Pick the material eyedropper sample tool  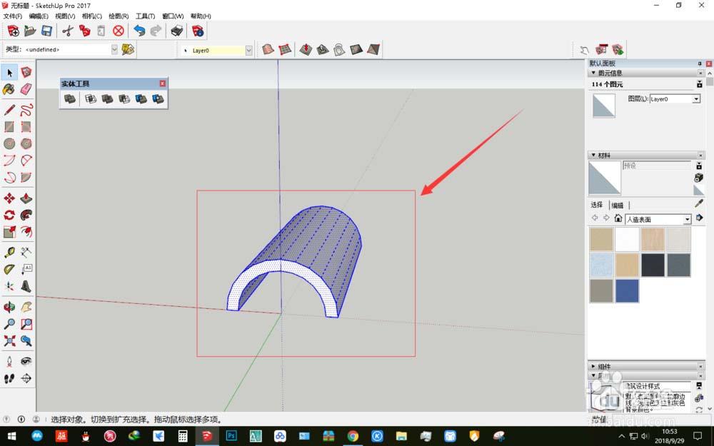698,204
